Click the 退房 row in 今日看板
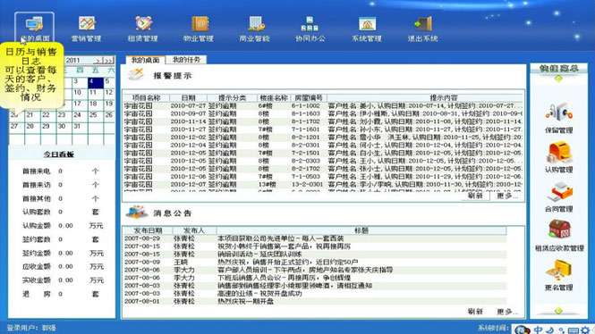The height and width of the screenshot is (334, 595). click(61, 294)
